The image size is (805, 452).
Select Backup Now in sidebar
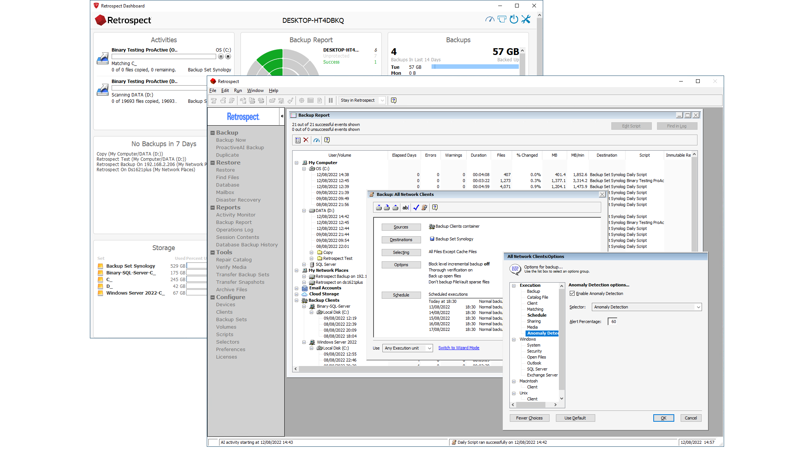(x=231, y=140)
